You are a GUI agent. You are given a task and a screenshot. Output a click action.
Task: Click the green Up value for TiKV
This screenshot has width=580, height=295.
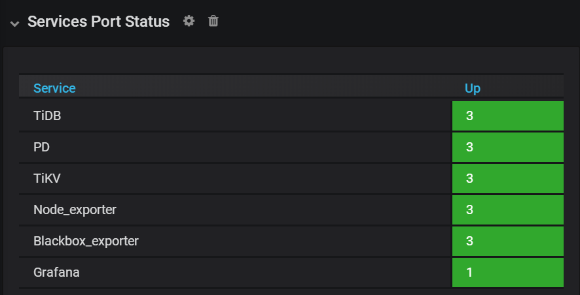(x=507, y=179)
